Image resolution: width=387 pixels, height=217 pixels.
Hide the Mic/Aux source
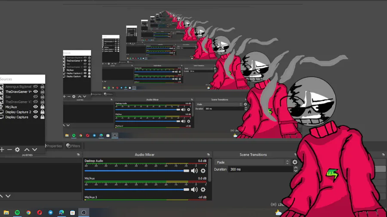[x=36, y=107]
